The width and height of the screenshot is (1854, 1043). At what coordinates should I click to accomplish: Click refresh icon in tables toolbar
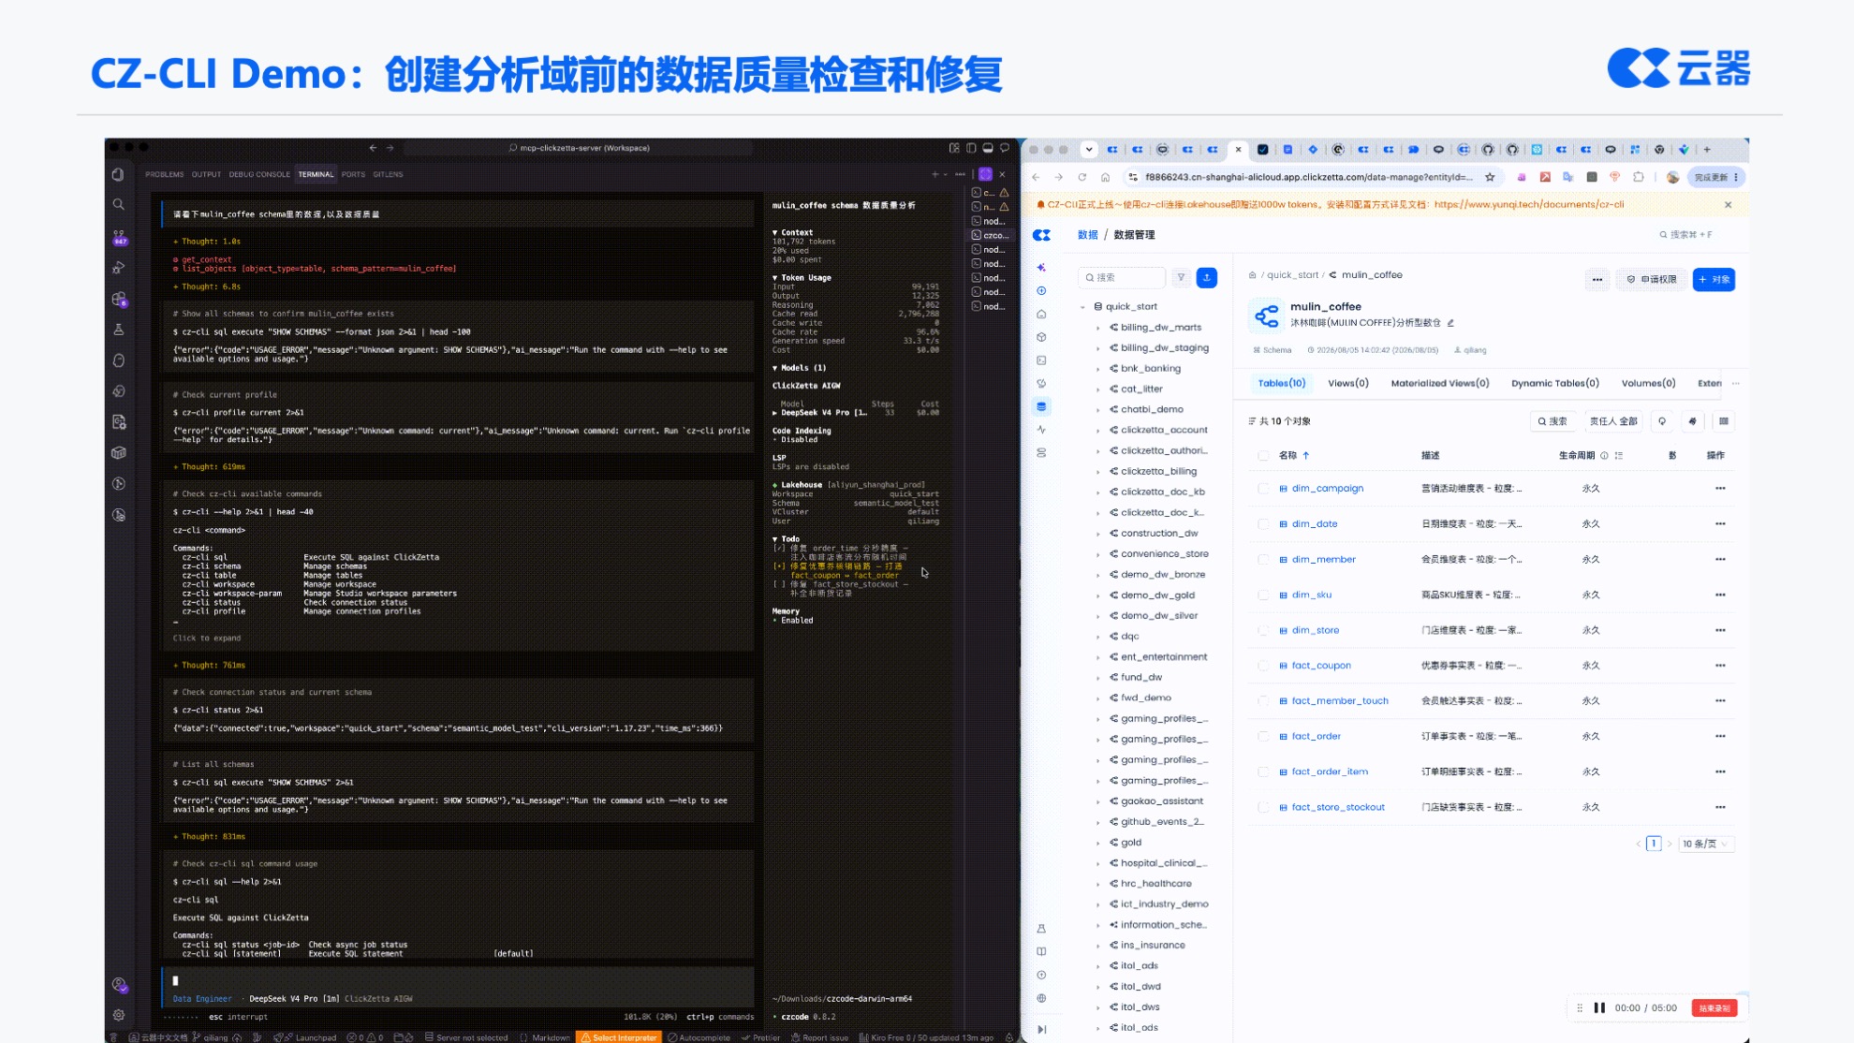pos(1662,421)
